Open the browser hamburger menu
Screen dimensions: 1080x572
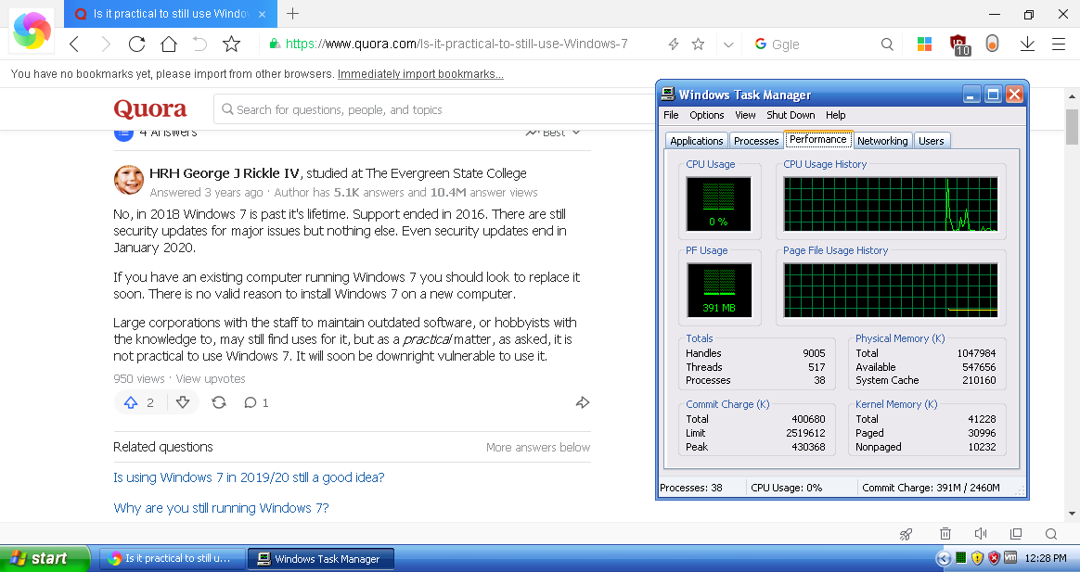click(1059, 44)
